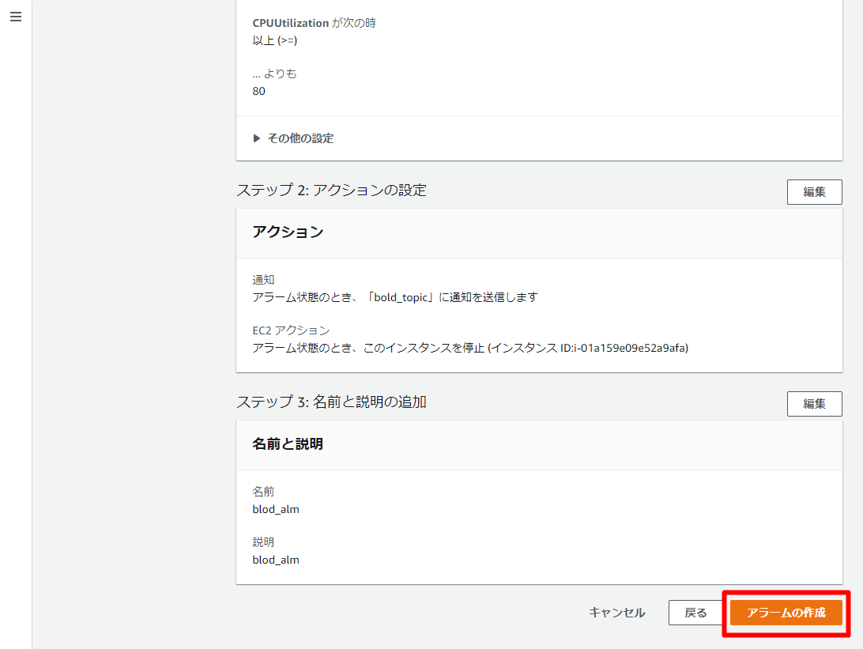Expand その他の設定 section

(x=293, y=138)
